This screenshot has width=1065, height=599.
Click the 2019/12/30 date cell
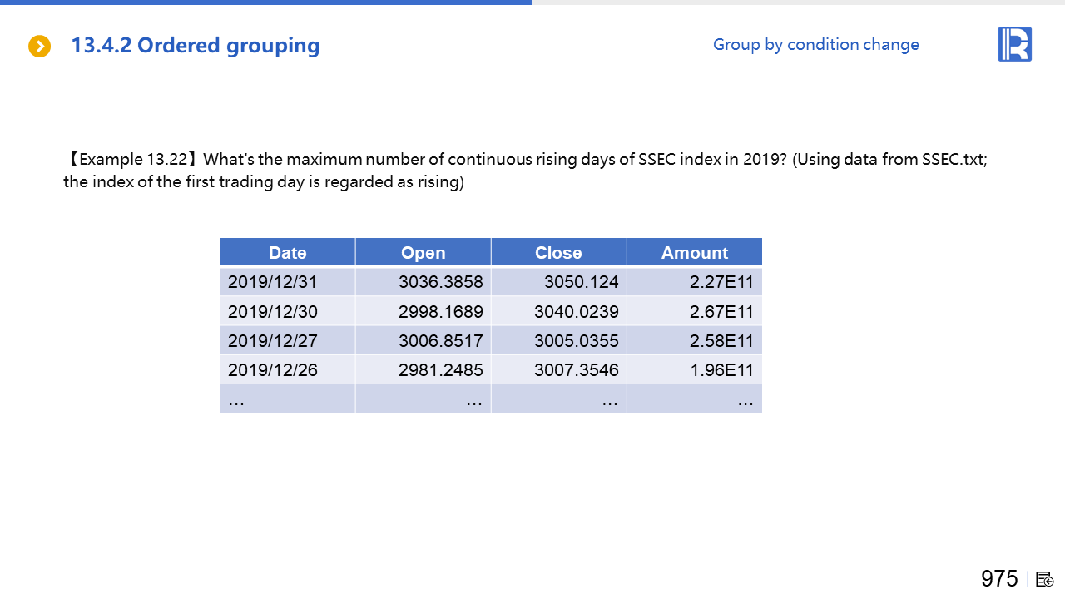(272, 311)
